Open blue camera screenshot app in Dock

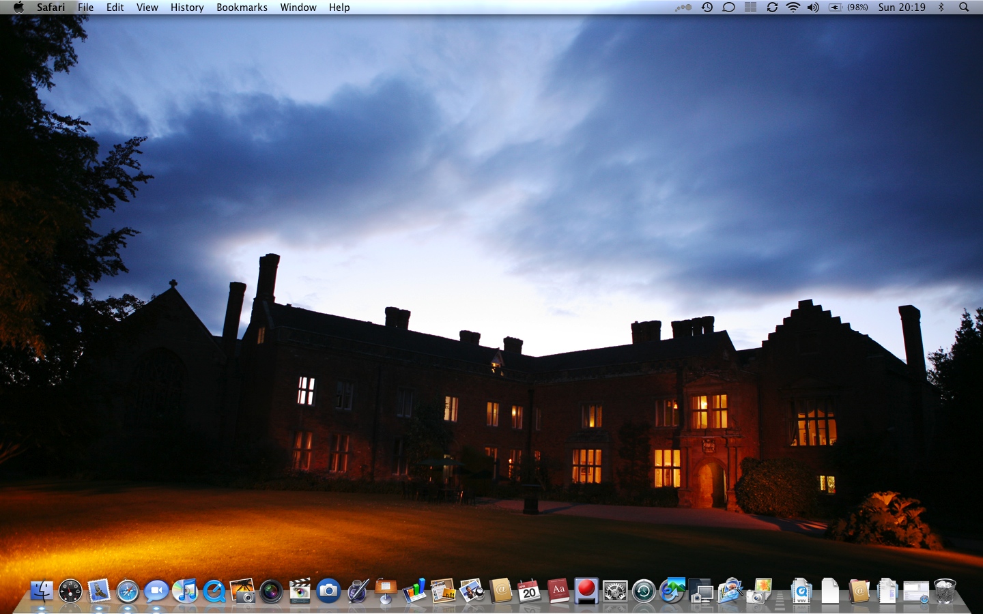coord(328,591)
